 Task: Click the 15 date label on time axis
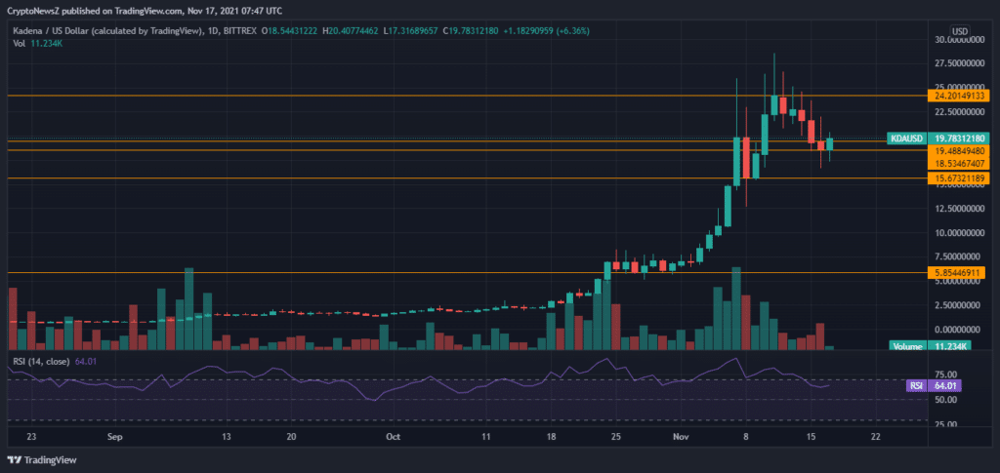[812, 437]
